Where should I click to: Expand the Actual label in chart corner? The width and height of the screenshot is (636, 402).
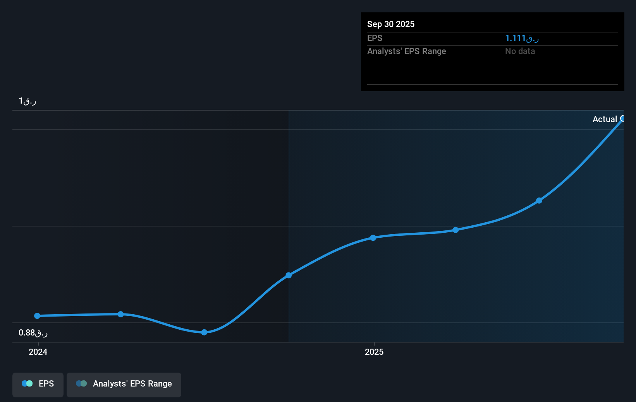coord(605,119)
